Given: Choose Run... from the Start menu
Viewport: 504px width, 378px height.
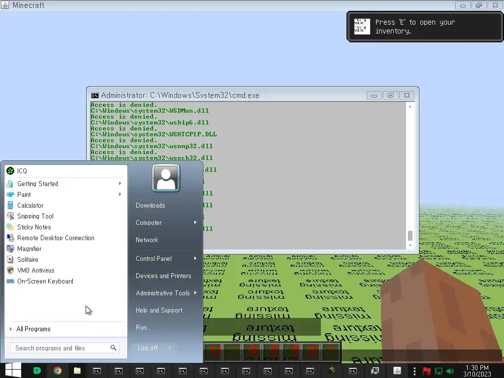Looking at the screenshot, I should (x=143, y=327).
